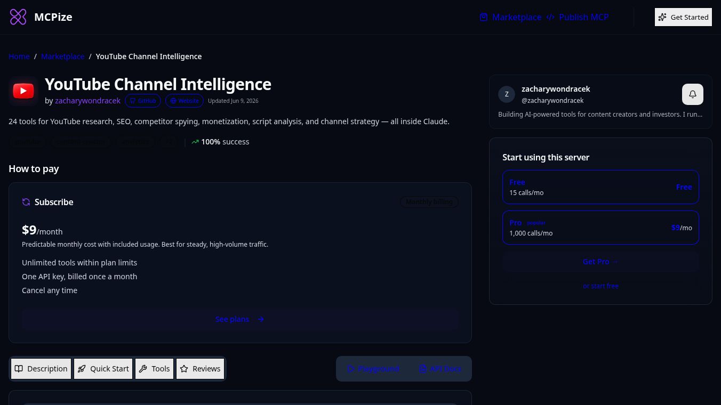Click the How to pay heading

click(34, 169)
